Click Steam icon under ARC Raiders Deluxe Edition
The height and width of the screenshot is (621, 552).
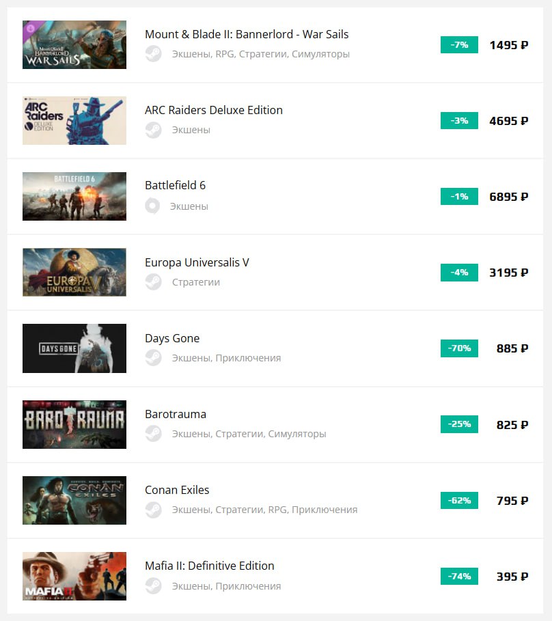click(154, 130)
